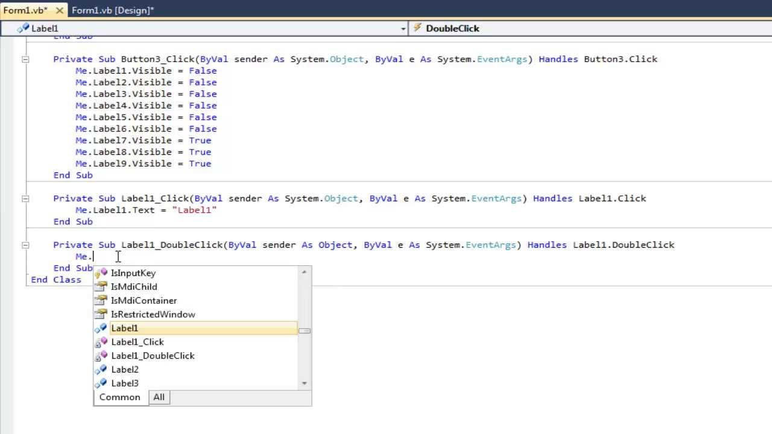The image size is (772, 434).
Task: Click the lightning icon beside DoubleClick
Action: [417, 28]
